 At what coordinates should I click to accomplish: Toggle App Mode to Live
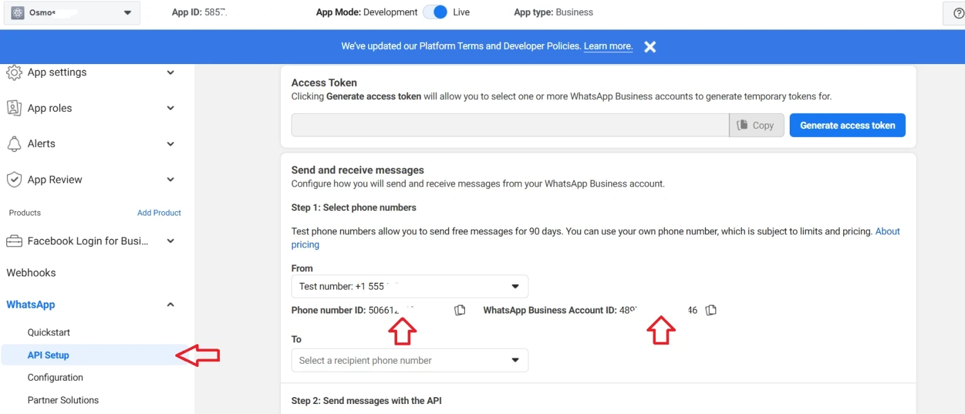click(435, 12)
